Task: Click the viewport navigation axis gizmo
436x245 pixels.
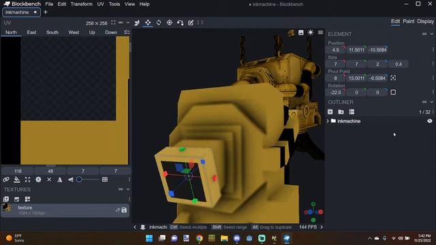Action: 313,212
